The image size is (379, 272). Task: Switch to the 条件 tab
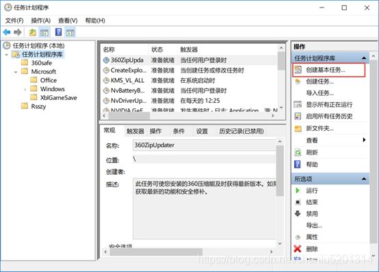coord(179,131)
